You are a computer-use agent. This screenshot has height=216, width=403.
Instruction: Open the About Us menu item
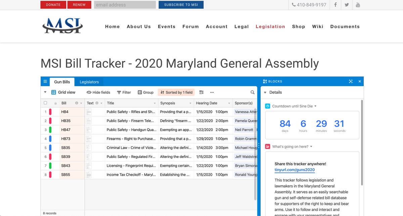click(139, 26)
